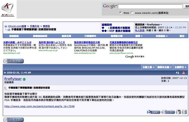Select the Web search radio button
189x122 pixels.
[120, 13]
